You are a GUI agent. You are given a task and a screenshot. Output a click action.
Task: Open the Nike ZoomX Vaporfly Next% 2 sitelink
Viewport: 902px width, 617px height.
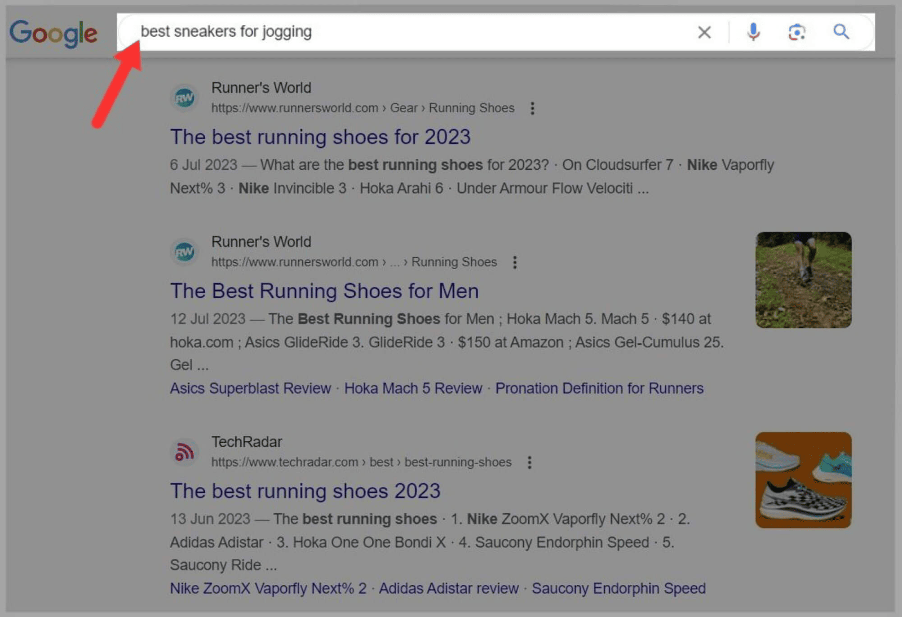coord(268,588)
